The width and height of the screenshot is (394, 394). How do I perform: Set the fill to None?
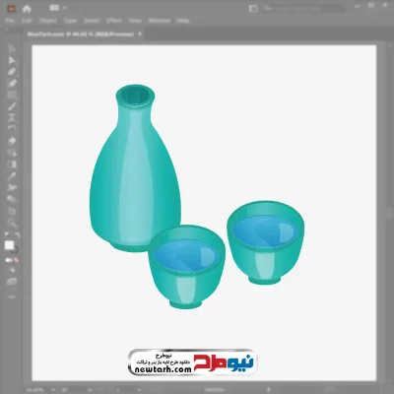pyautogui.click(x=16, y=260)
